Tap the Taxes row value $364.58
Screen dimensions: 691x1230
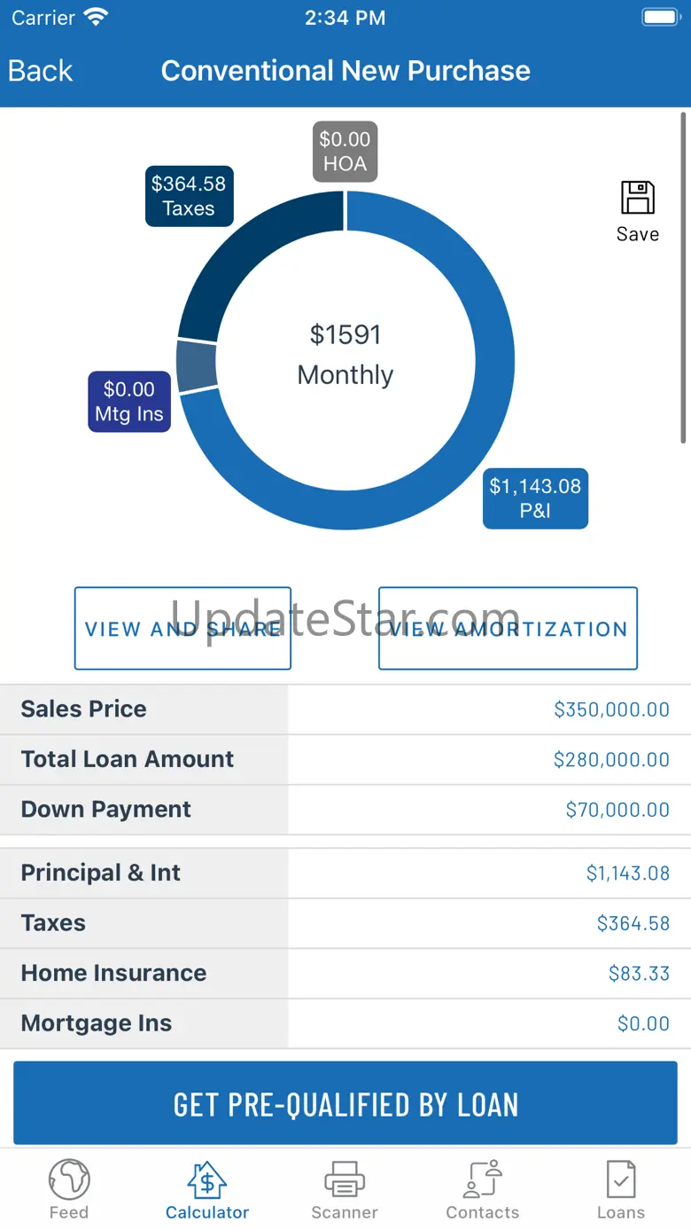[633, 923]
